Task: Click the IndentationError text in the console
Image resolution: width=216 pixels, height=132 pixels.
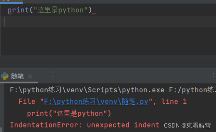Action: (45, 125)
